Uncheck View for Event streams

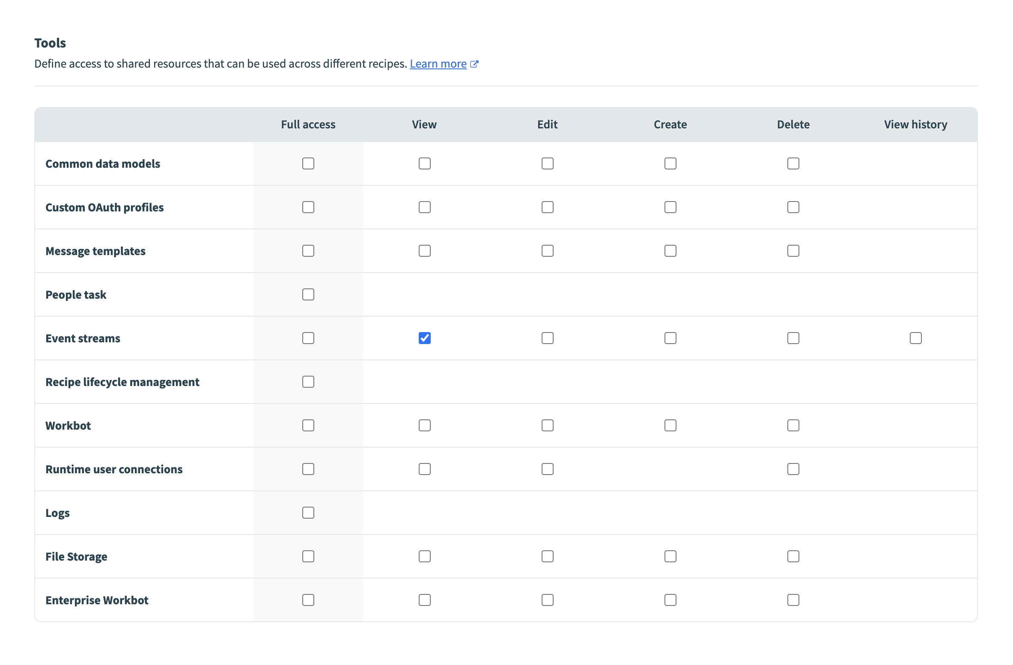(x=424, y=338)
